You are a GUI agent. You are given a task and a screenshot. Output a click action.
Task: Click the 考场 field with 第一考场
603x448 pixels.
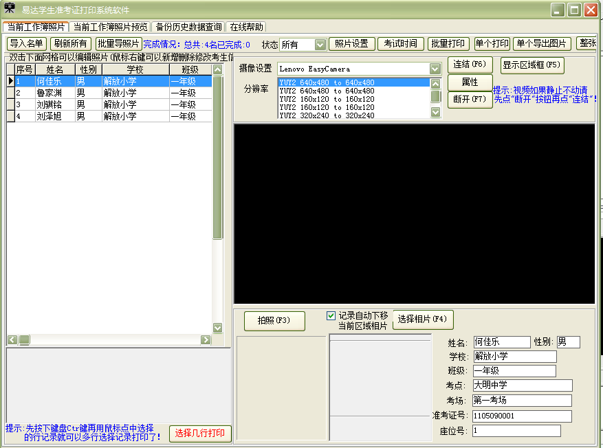coord(523,401)
